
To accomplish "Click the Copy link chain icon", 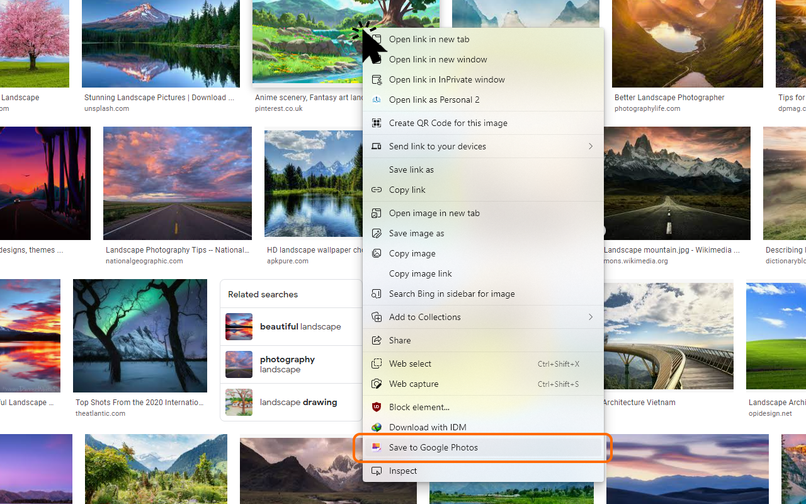I will pyautogui.click(x=377, y=190).
